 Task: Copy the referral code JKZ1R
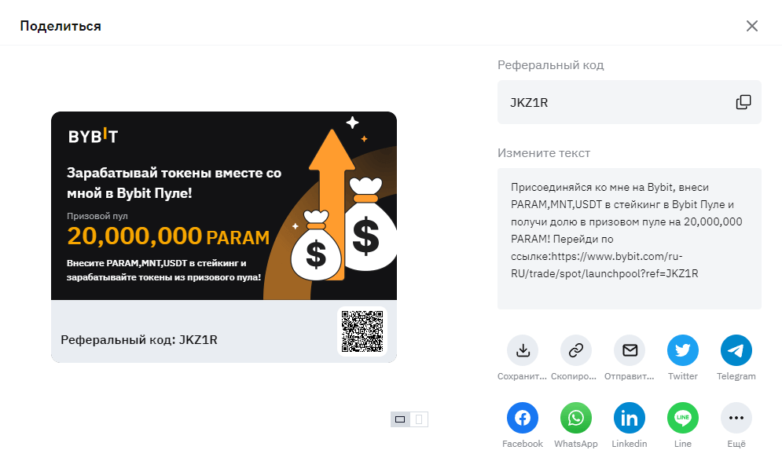click(743, 102)
